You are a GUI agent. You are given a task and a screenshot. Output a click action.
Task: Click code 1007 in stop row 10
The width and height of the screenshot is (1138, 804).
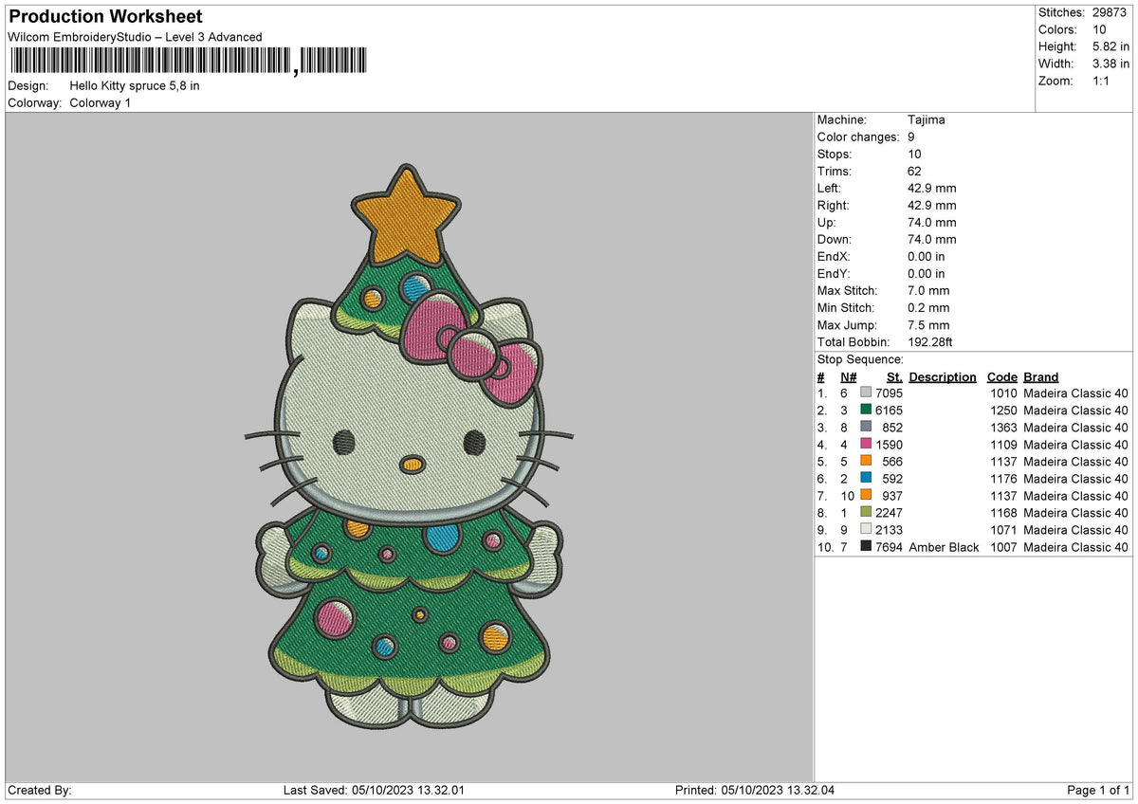[1003, 547]
